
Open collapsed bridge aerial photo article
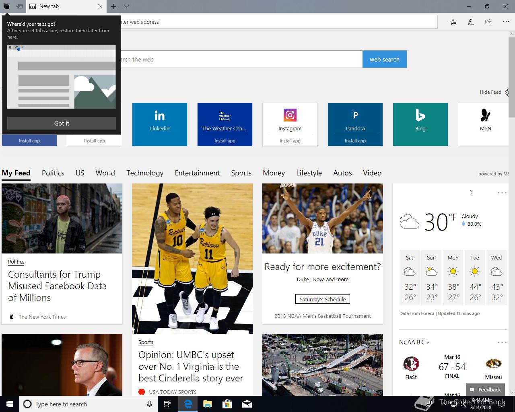tap(323, 365)
